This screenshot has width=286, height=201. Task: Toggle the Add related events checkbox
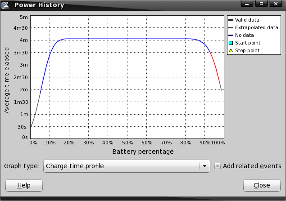[x=218, y=166]
